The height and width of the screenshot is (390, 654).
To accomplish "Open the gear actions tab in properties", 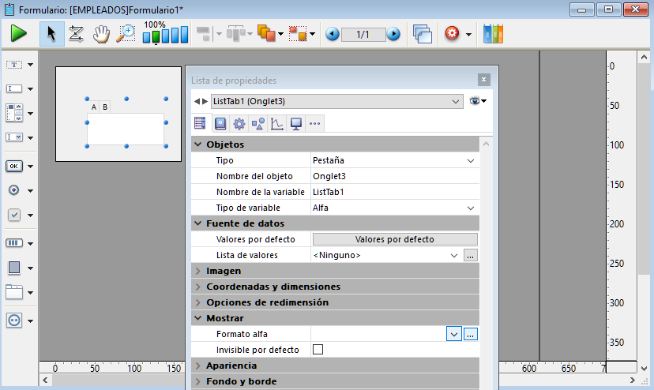I will coord(239,123).
